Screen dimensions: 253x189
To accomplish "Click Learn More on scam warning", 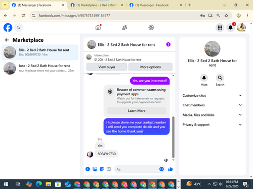I will point(137,111).
